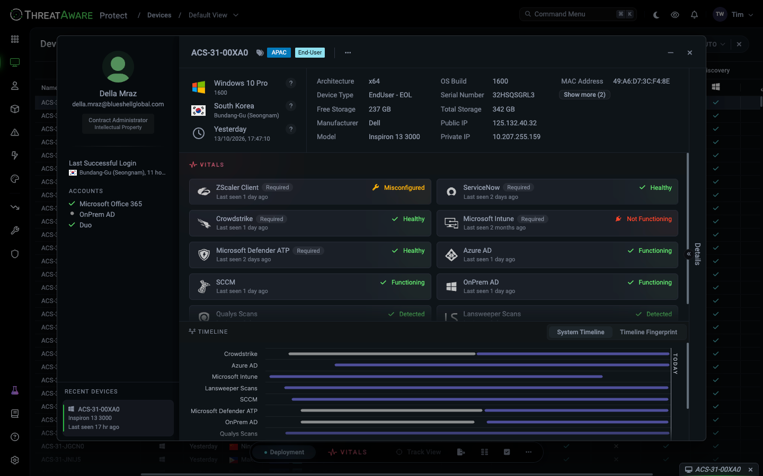Click the export icon in the bottom toolbar
Image resolution: width=763 pixels, height=476 pixels.
point(461,452)
